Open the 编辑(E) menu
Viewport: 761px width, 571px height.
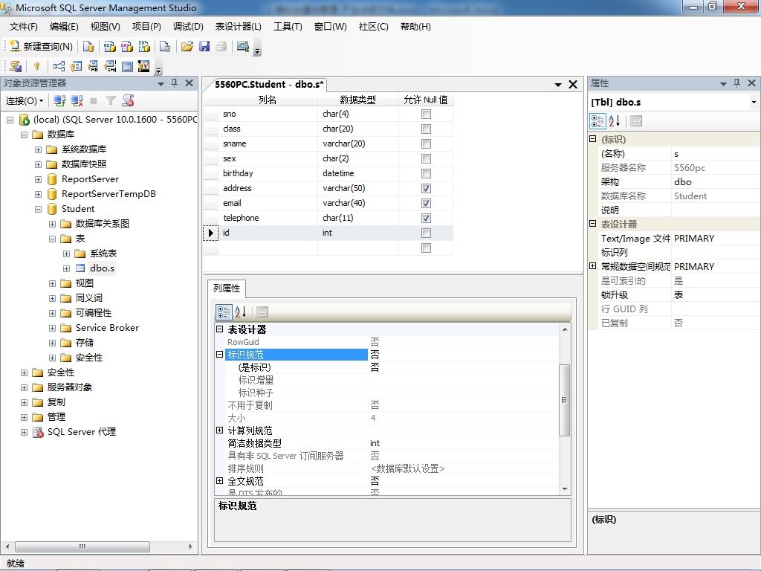[x=64, y=26]
